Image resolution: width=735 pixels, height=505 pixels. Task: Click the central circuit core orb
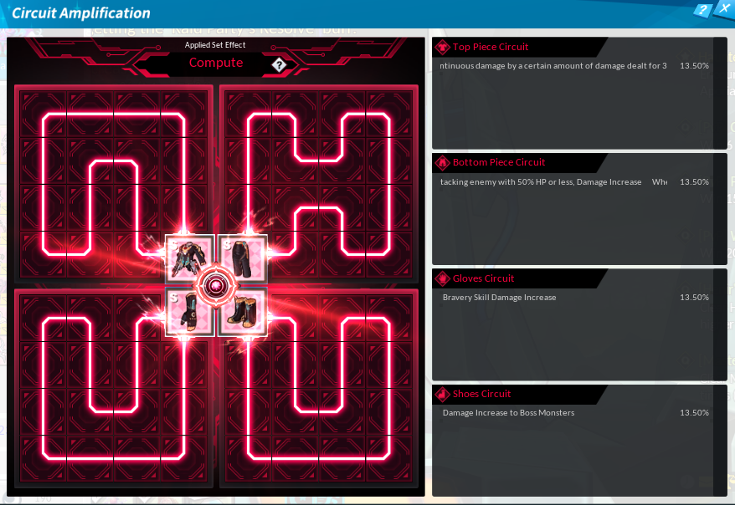click(216, 285)
